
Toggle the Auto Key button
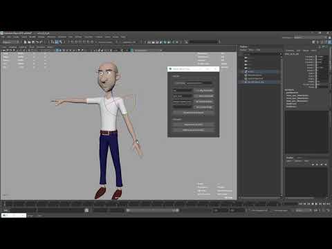pyautogui.click(x=324, y=210)
